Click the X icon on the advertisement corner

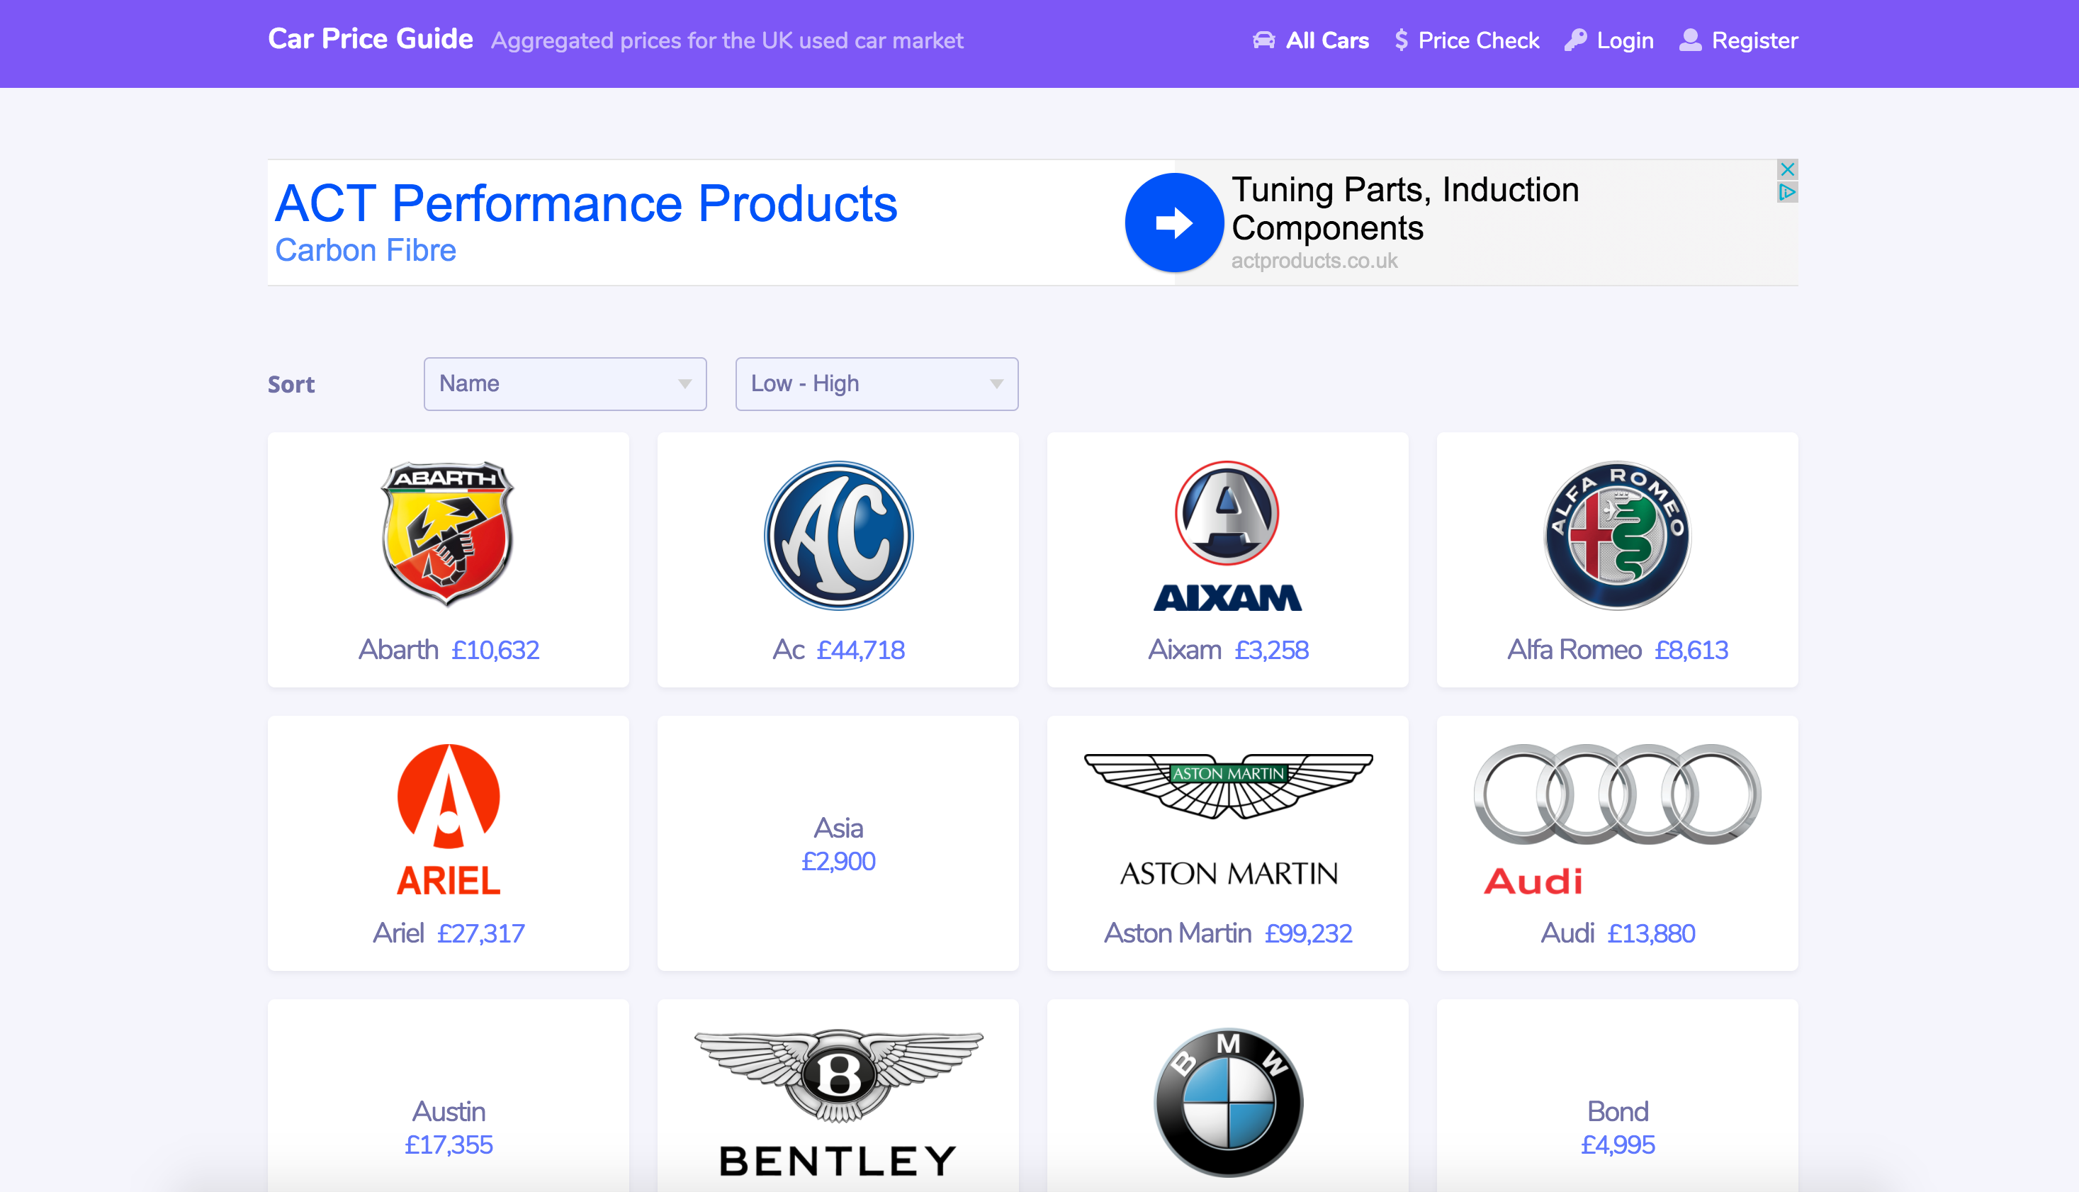[1789, 169]
